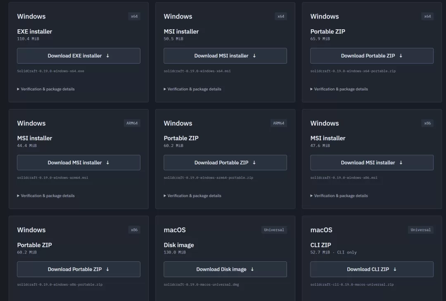Download the Windows x64 Portable ZIP
Screen dimensions: 446x301
pyautogui.click(x=372, y=56)
